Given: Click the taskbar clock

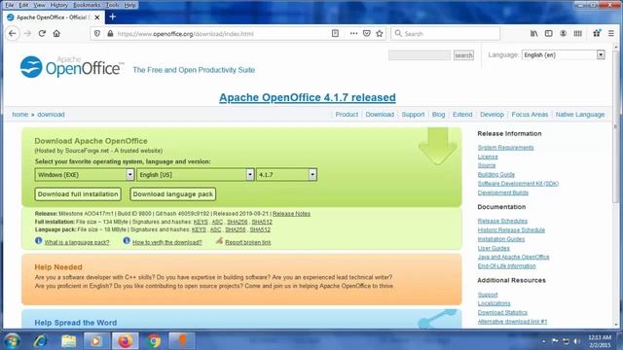Looking at the screenshot, I should (600, 341).
